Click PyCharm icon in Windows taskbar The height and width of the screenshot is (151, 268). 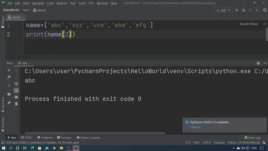tap(76, 148)
